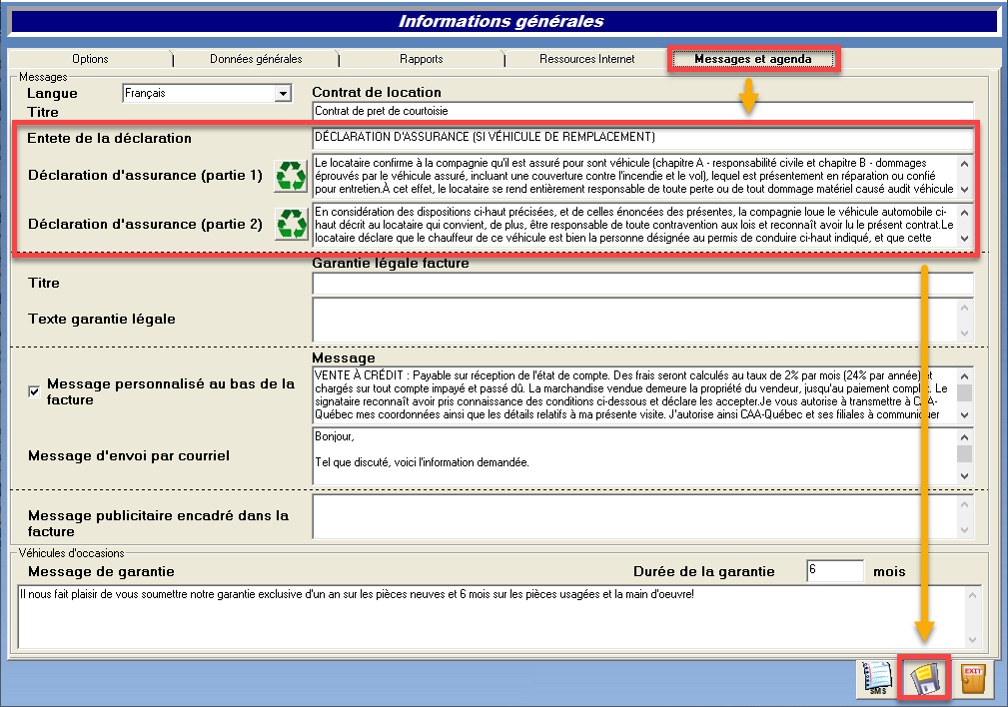Click into Déclaration d'assurance partie 2 text
The image size is (1008, 707).
point(634,225)
